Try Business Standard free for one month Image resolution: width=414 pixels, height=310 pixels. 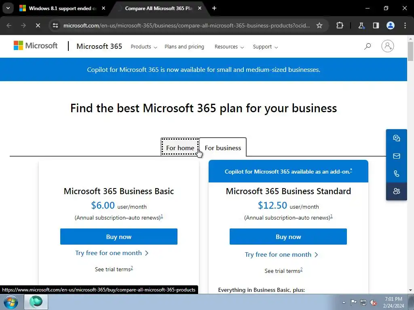pos(281,254)
